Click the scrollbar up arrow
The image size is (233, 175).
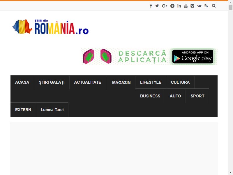click(230, 2)
